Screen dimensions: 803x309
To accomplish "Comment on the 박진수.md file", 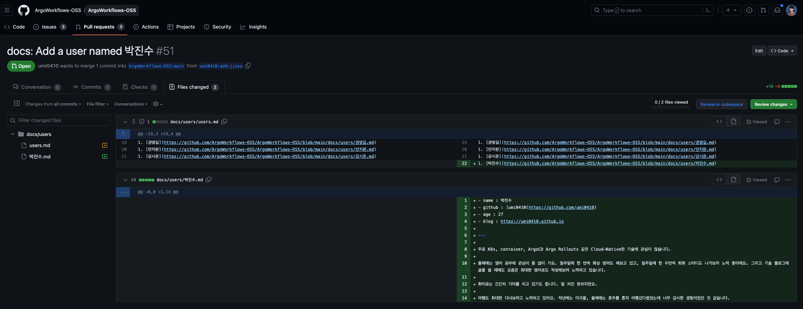I will (x=777, y=180).
